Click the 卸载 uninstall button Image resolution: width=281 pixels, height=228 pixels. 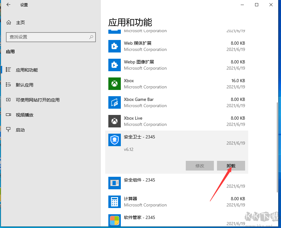(231, 166)
